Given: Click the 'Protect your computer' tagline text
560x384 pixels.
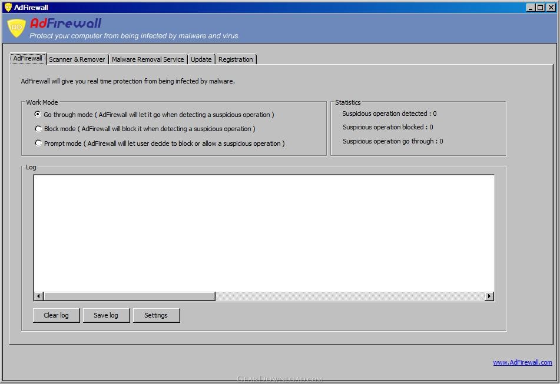Looking at the screenshot, I should point(135,36).
